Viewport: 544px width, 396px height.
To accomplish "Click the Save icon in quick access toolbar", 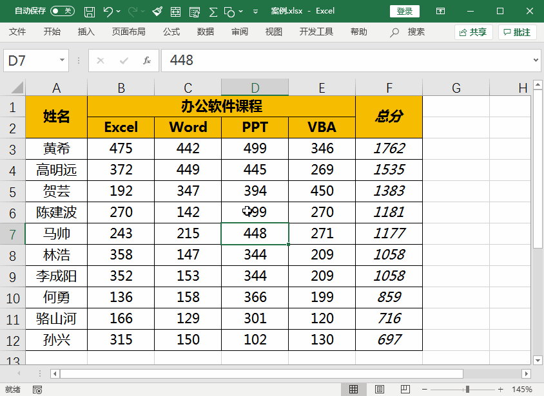I will 90,12.
